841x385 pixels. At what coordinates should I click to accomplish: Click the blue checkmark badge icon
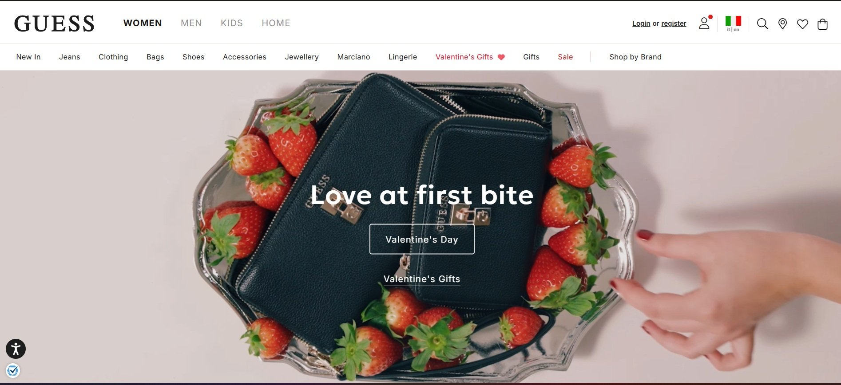(x=13, y=370)
